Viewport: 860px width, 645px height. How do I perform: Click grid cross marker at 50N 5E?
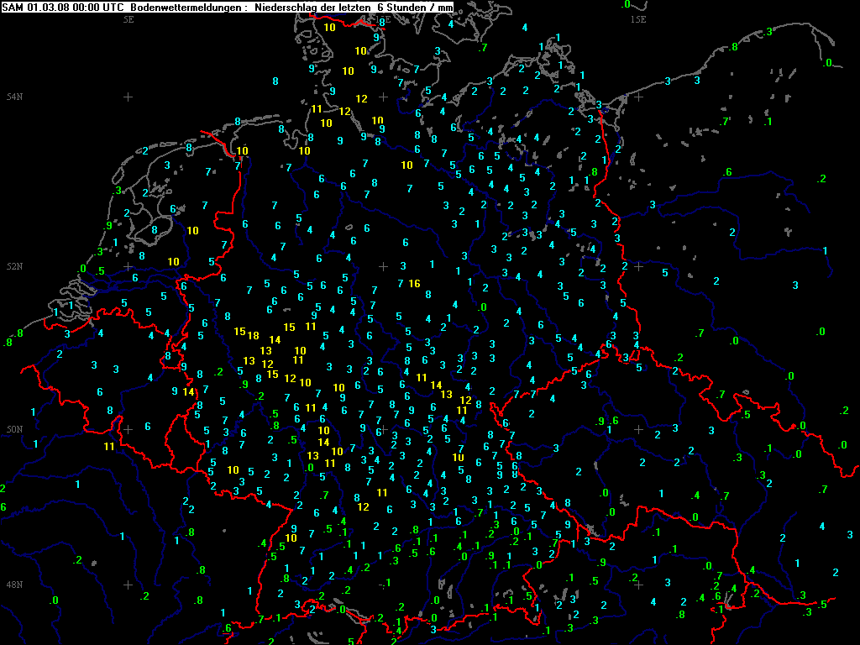click(x=128, y=429)
